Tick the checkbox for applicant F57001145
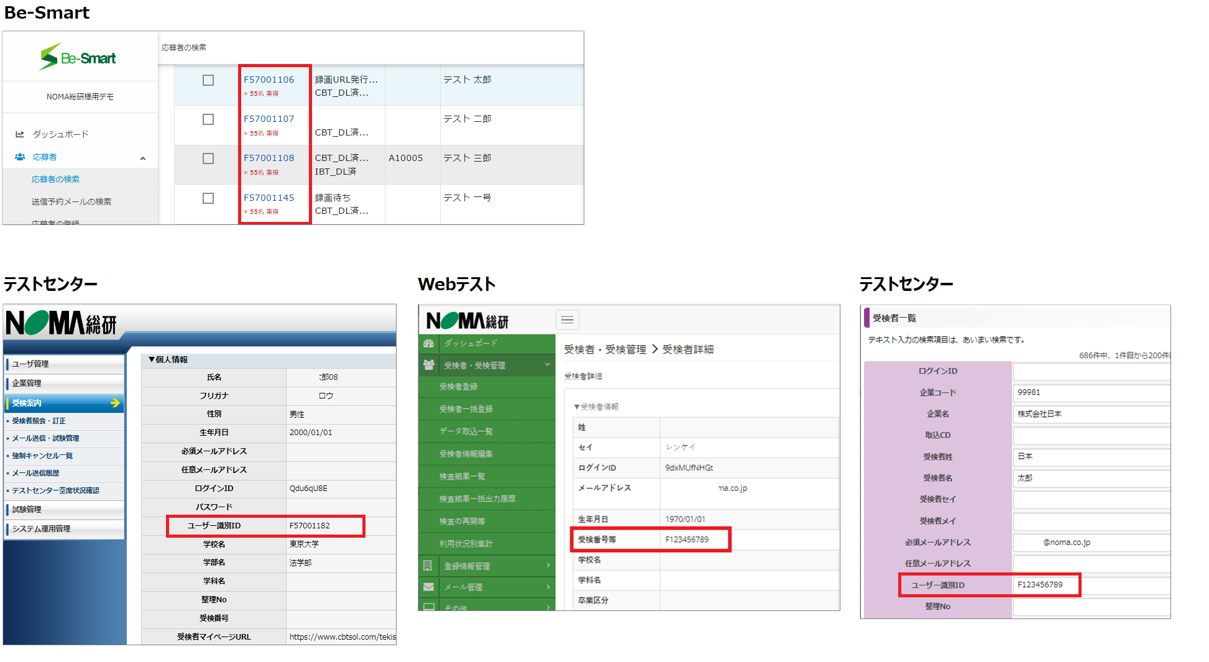The height and width of the screenshot is (662, 1209). (208, 198)
